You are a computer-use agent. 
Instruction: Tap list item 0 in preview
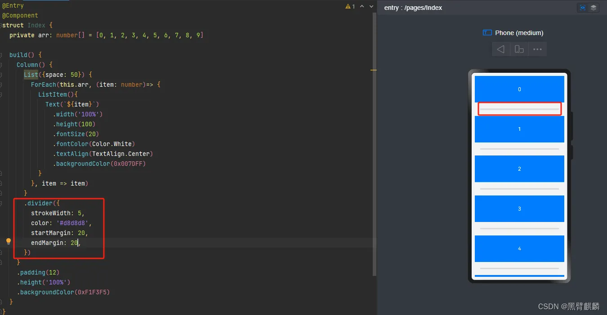coord(519,89)
